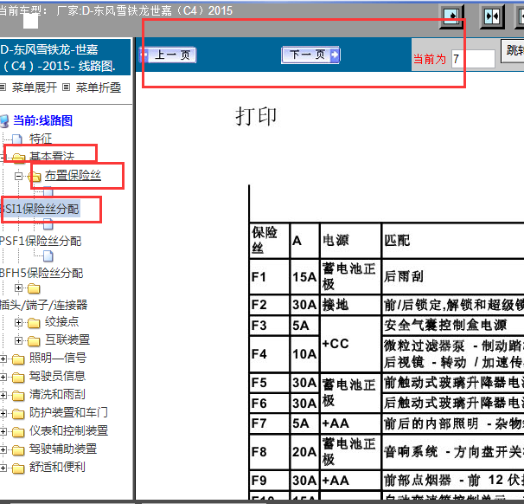Click the folder icon beside 互联装置
This screenshot has height=504, width=524.
click(34, 341)
